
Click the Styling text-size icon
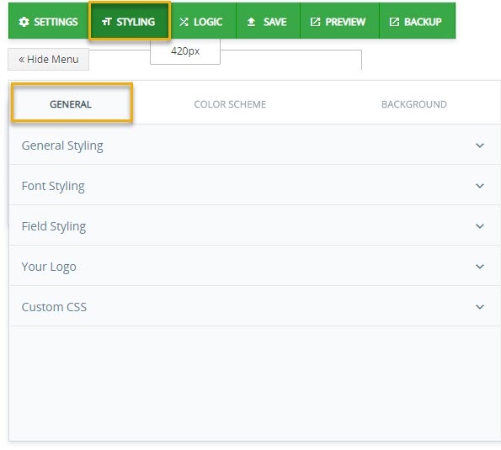[x=106, y=22]
